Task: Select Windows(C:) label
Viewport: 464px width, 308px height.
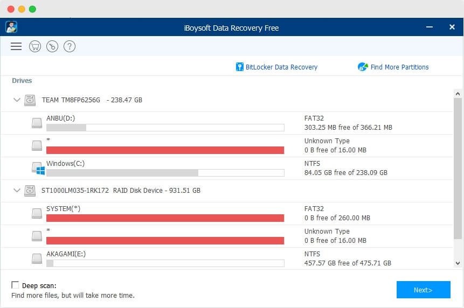Action: [65, 164]
